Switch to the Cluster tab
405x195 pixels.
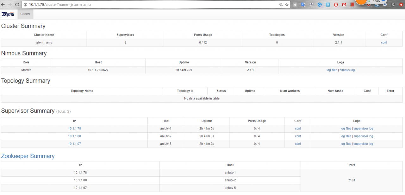coord(25,14)
